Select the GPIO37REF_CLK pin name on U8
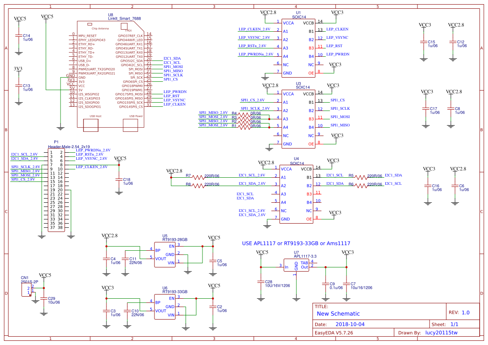Screen dimensions: 488x345 [130, 36]
